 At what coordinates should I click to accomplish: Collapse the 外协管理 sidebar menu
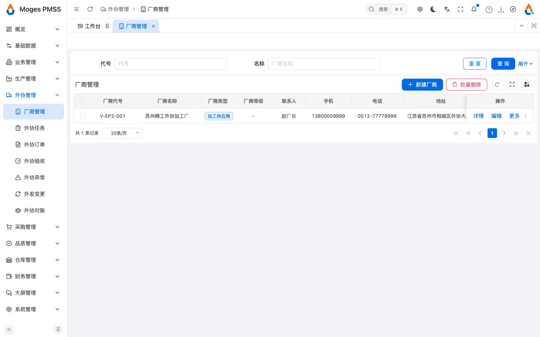coord(33,95)
